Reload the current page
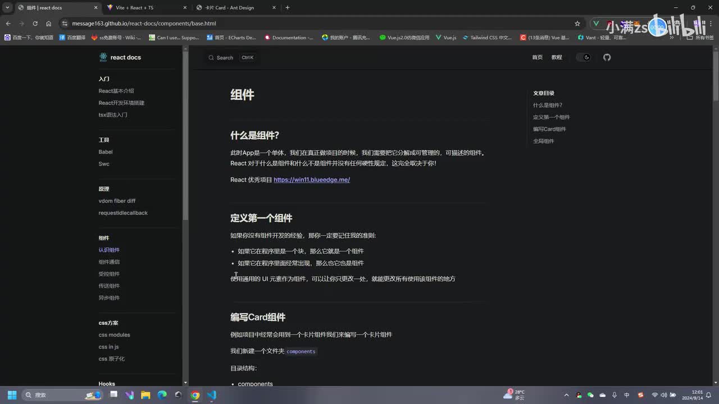This screenshot has height=404, width=719. [x=35, y=24]
